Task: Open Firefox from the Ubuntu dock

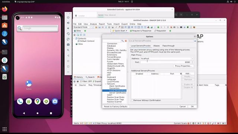Action: 4,9
